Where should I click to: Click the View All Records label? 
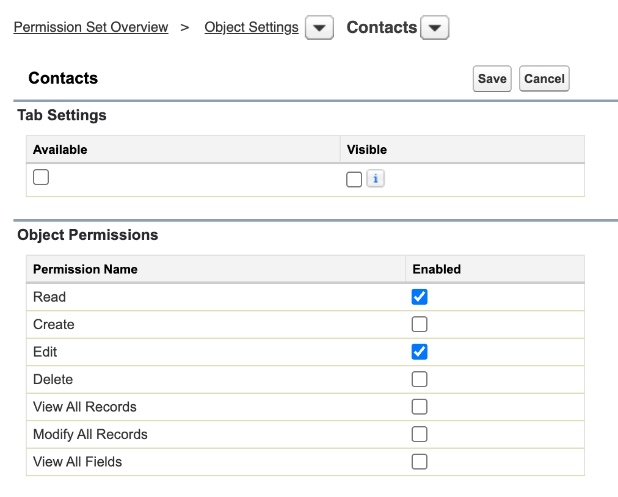coord(85,407)
